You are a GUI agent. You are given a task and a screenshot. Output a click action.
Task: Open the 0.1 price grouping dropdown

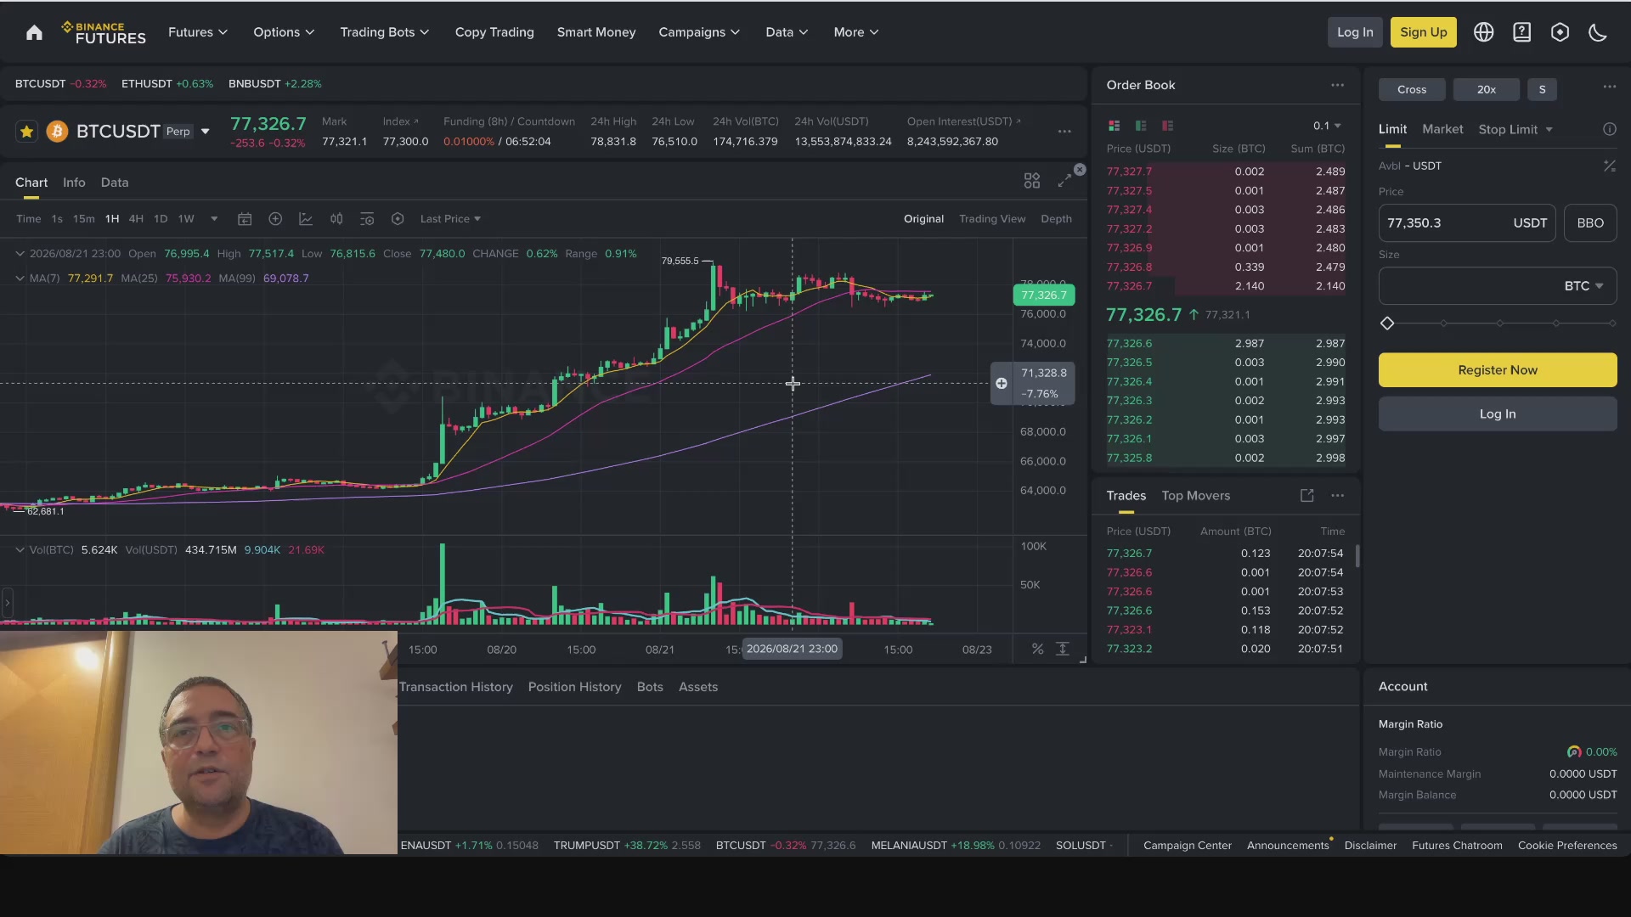tap(1327, 126)
